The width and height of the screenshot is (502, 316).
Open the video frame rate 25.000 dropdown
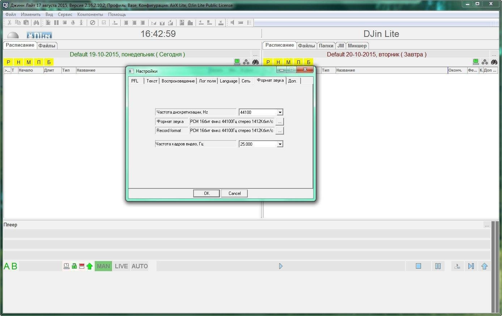pyautogui.click(x=280, y=144)
